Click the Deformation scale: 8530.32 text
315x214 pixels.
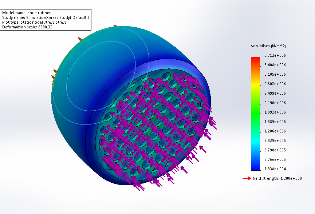pos(27,27)
